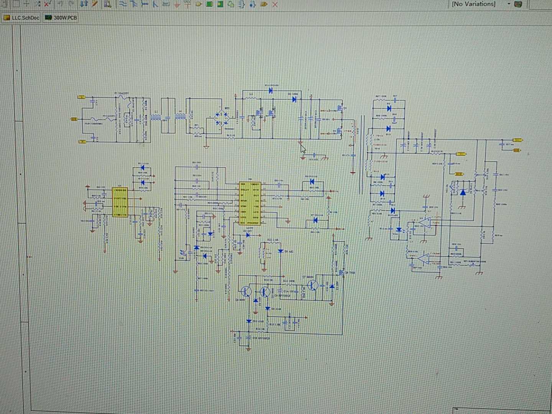The image size is (552, 414).
Task: Select the bus entry tool
Action: 145,4
